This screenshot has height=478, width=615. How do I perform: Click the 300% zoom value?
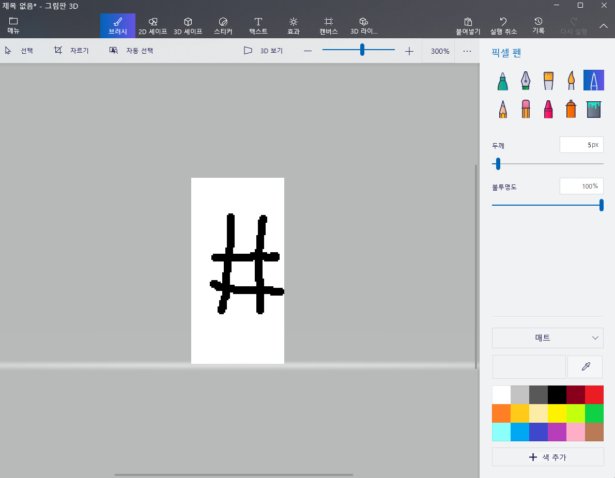point(440,51)
